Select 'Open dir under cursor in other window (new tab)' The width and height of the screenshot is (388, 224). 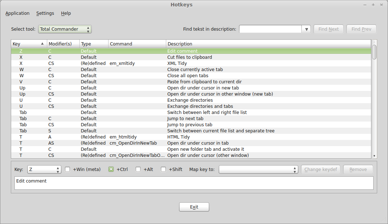pos(191,94)
